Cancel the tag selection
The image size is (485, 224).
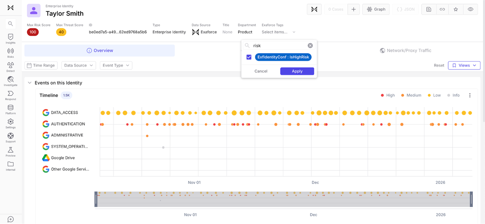tap(261, 71)
